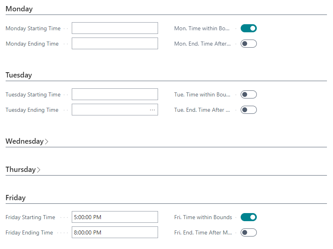333x249 pixels.
Task: Open the Tuesday Ending Time ellipsis lookup
Action: (x=152, y=110)
